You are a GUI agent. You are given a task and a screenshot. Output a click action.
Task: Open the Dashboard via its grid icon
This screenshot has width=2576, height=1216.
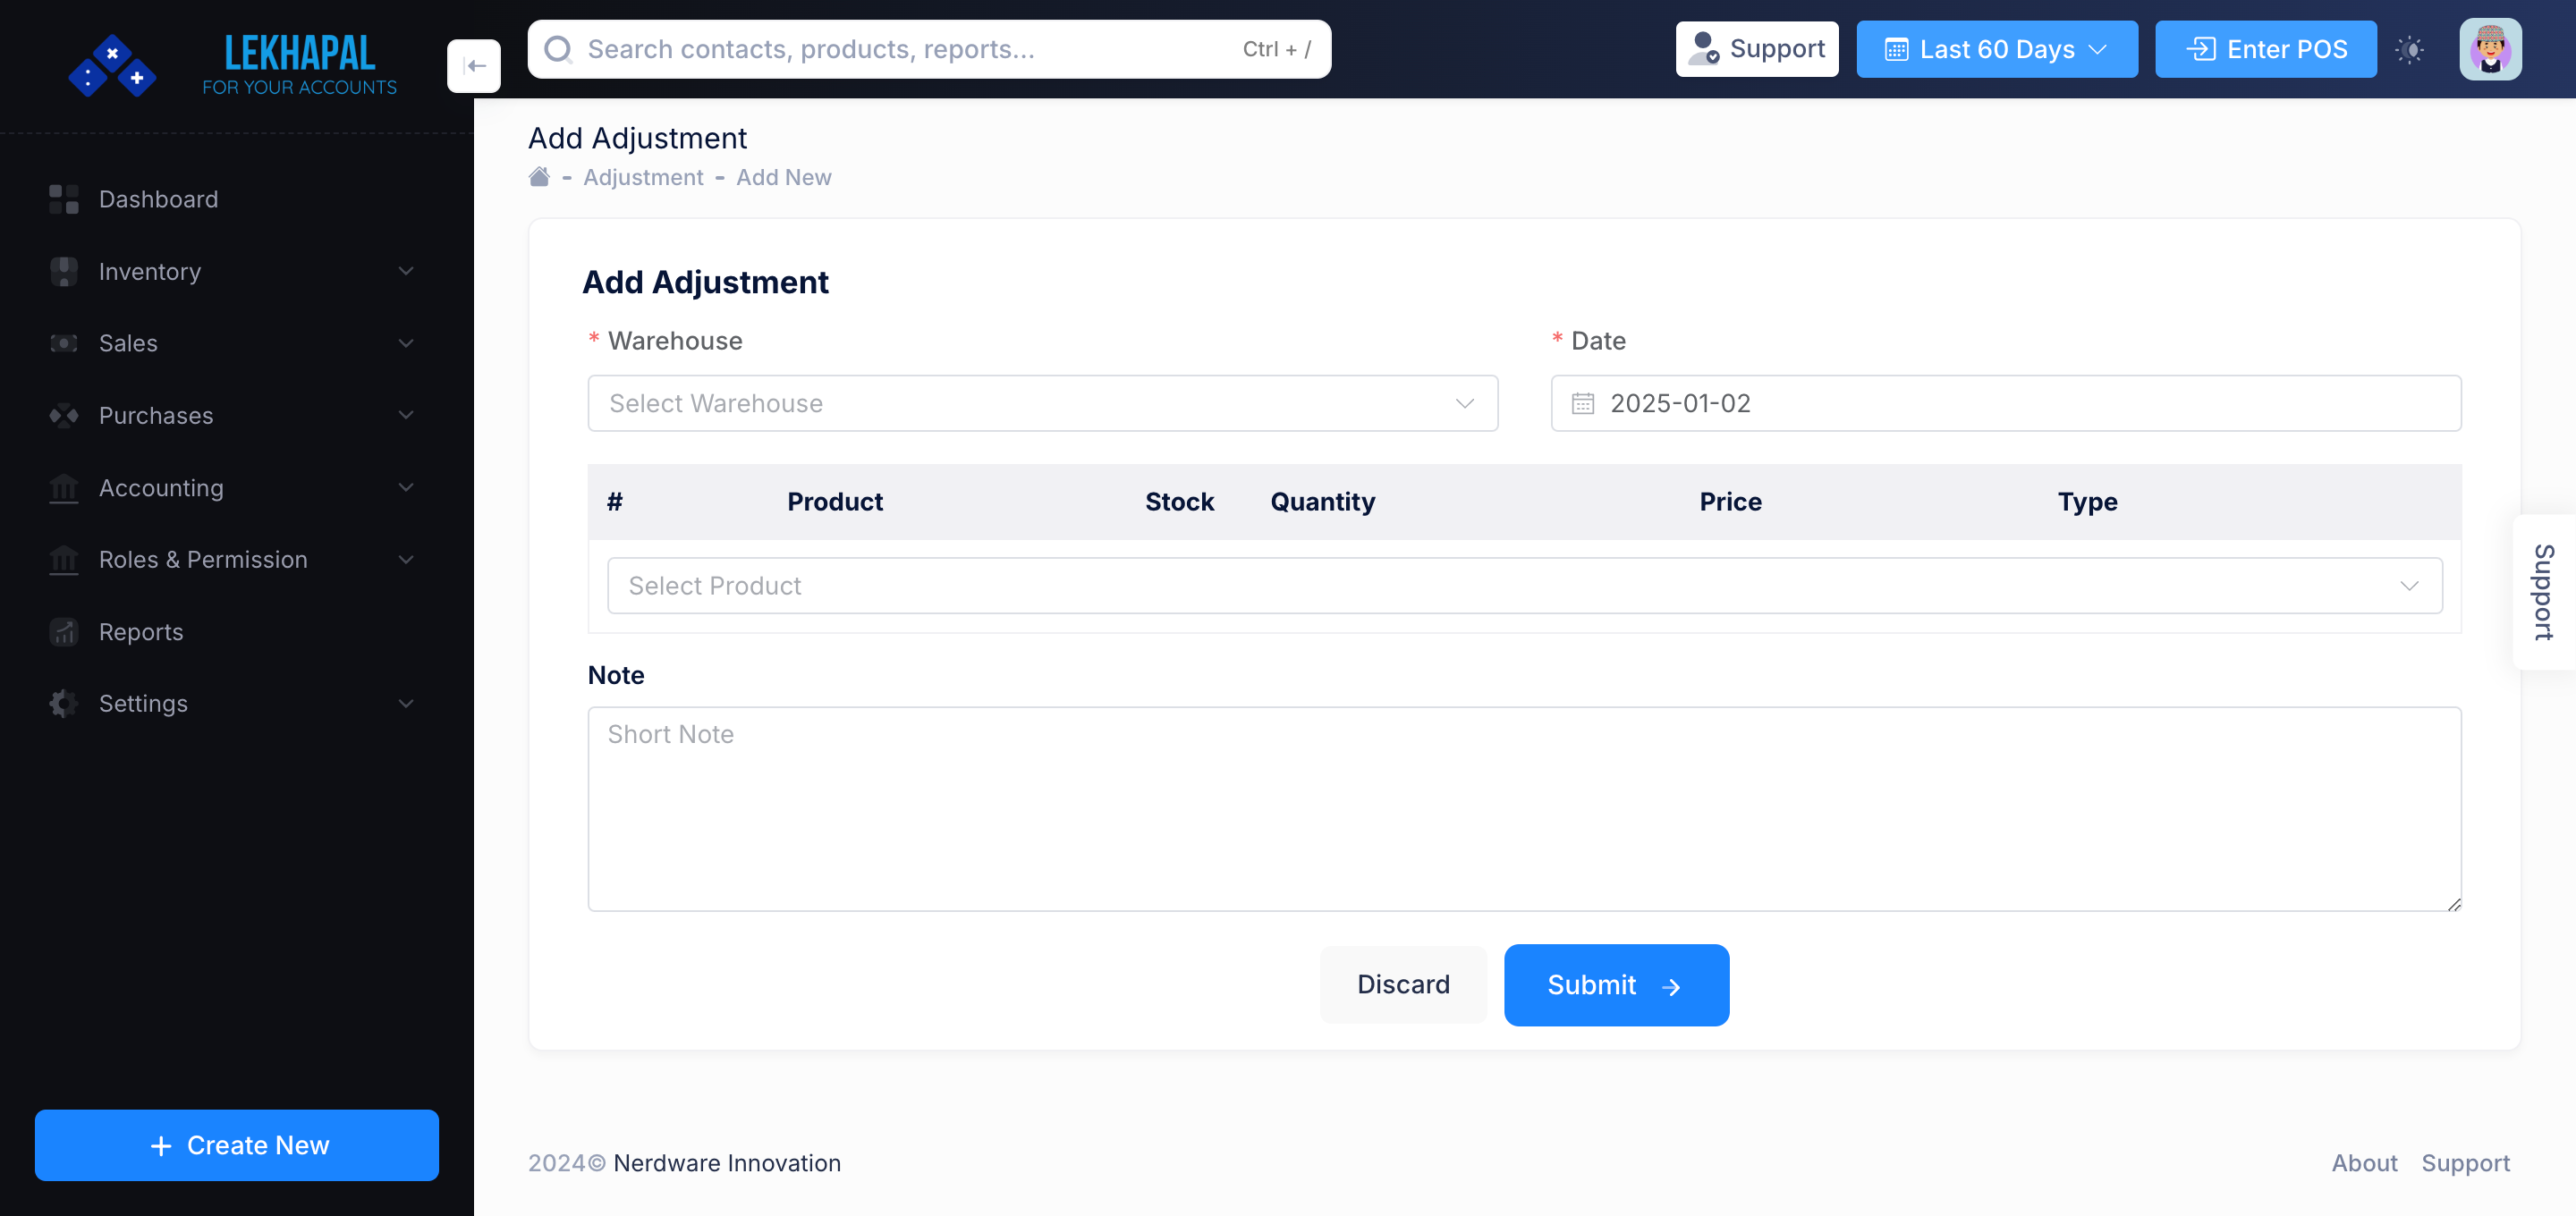pyautogui.click(x=63, y=199)
